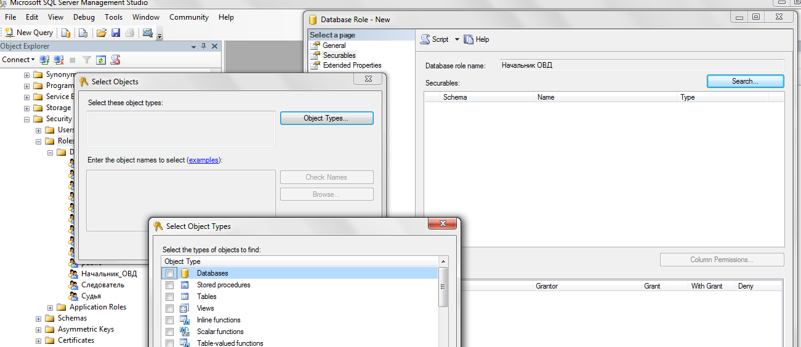Click the Save floppy disk icon
The height and width of the screenshot is (347, 801).
point(115,33)
